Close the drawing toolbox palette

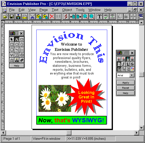[x=21, y=33]
